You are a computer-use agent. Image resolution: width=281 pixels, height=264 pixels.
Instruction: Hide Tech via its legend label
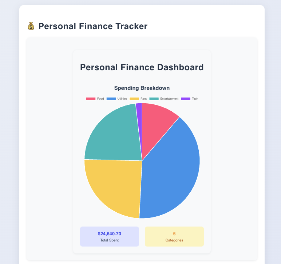click(195, 99)
